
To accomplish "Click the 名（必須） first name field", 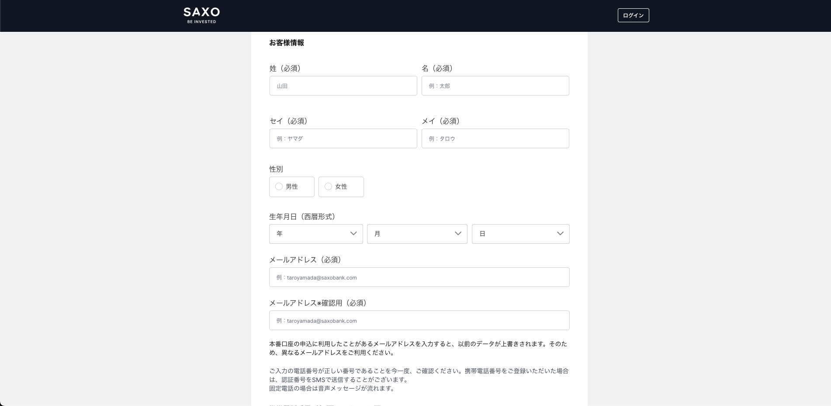I will [495, 85].
